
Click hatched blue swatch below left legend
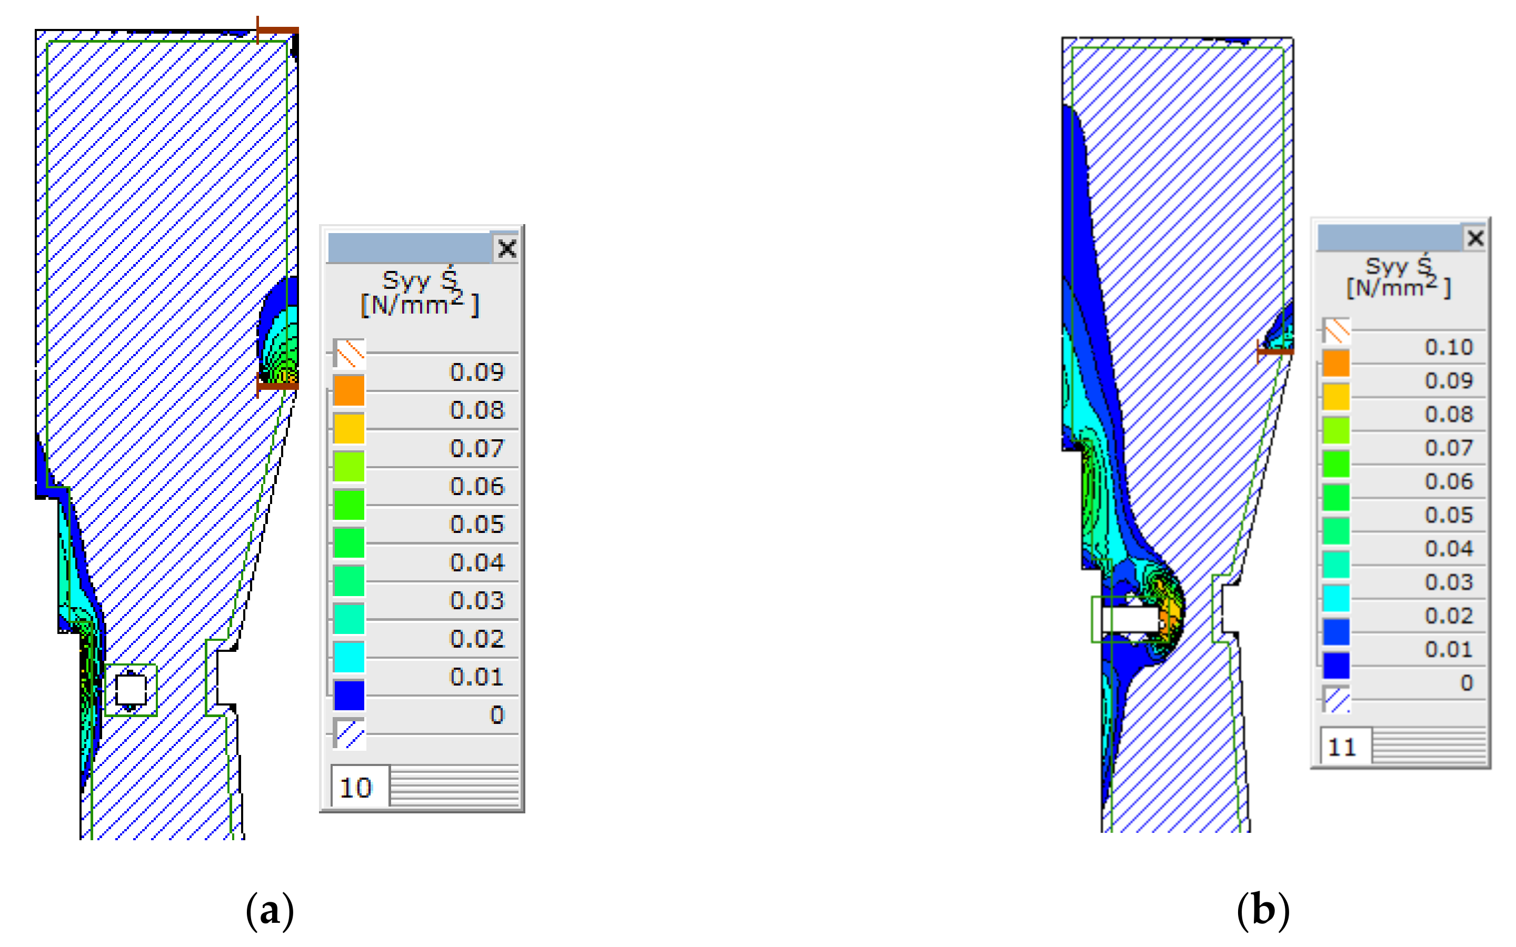coord(350,733)
